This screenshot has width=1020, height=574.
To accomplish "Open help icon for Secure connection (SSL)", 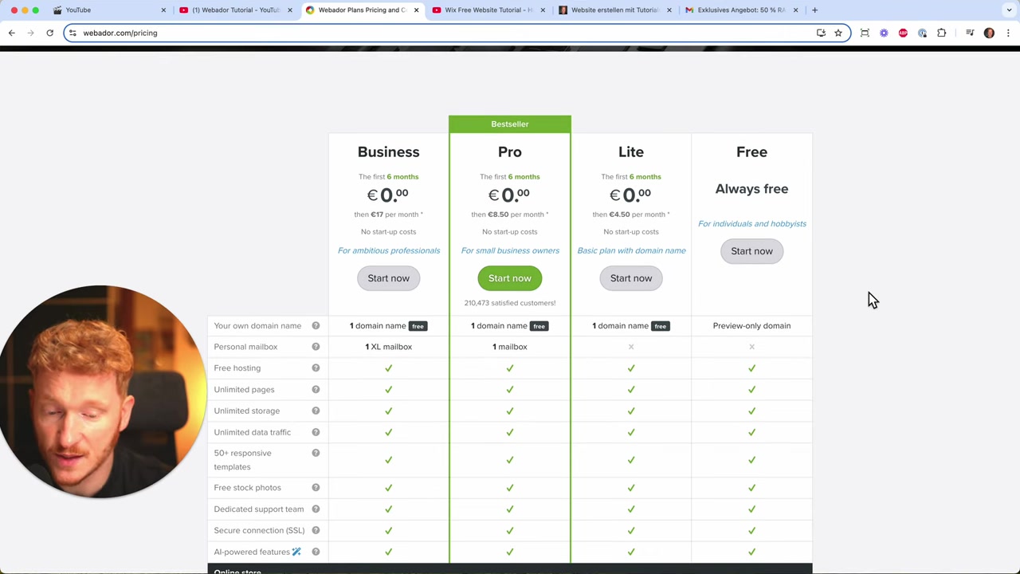I will (x=316, y=530).
